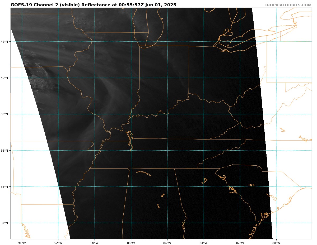Click the GOES-19 Channel 2 title text

point(93,5)
